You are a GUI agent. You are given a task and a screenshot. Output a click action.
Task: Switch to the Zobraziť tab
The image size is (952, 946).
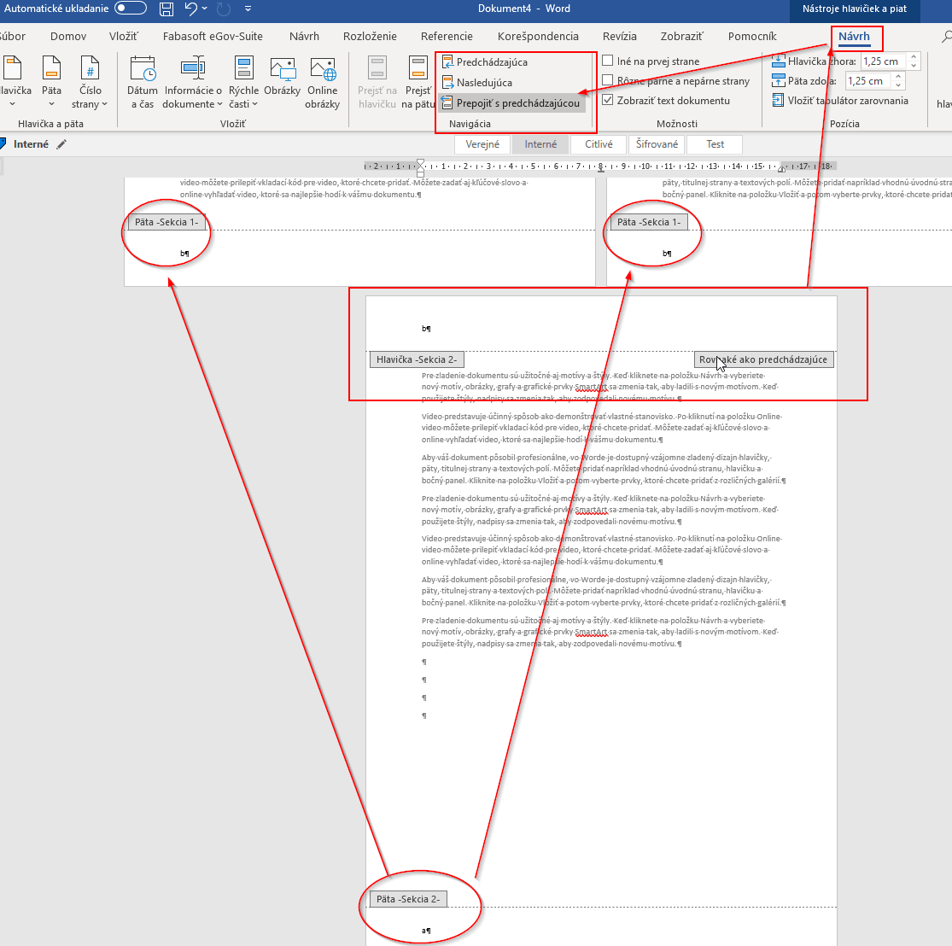(x=682, y=37)
